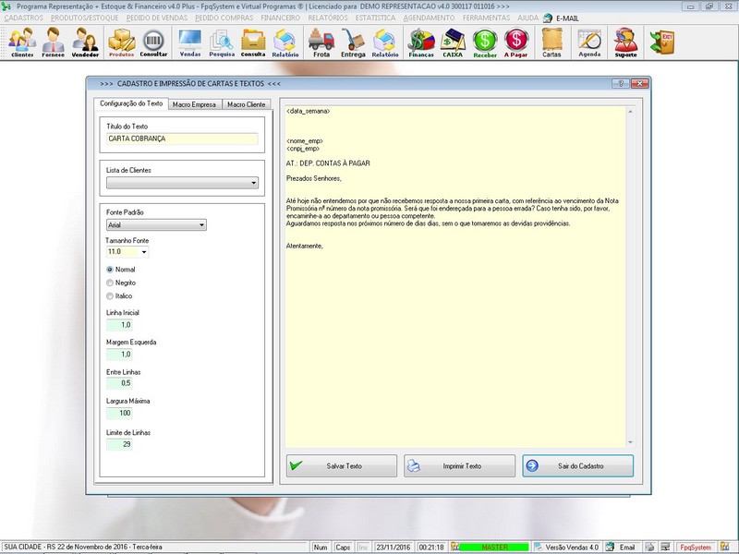This screenshot has height=554, width=739.
Task: Click the Imprimir Texto button
Action: coord(459,466)
